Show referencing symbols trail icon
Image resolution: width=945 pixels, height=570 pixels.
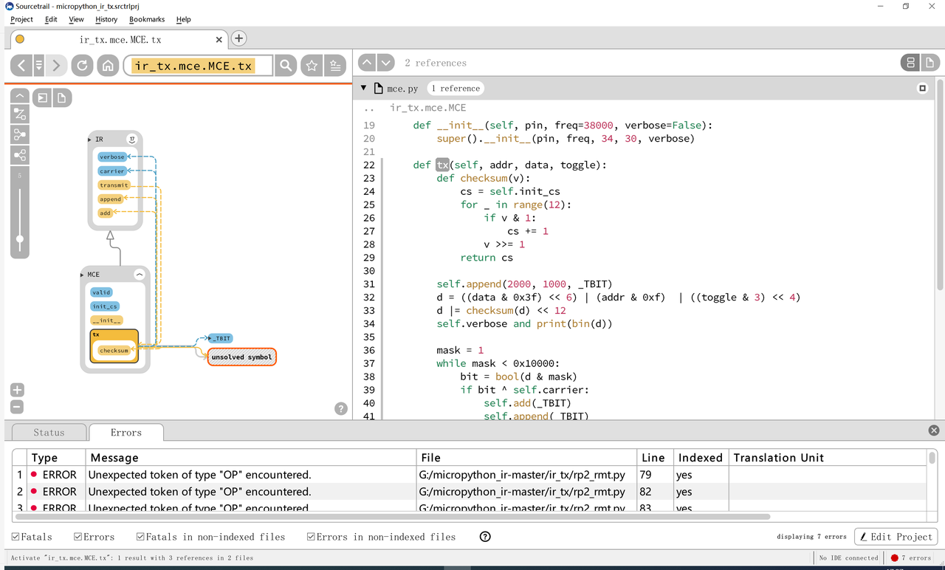pyautogui.click(x=20, y=134)
